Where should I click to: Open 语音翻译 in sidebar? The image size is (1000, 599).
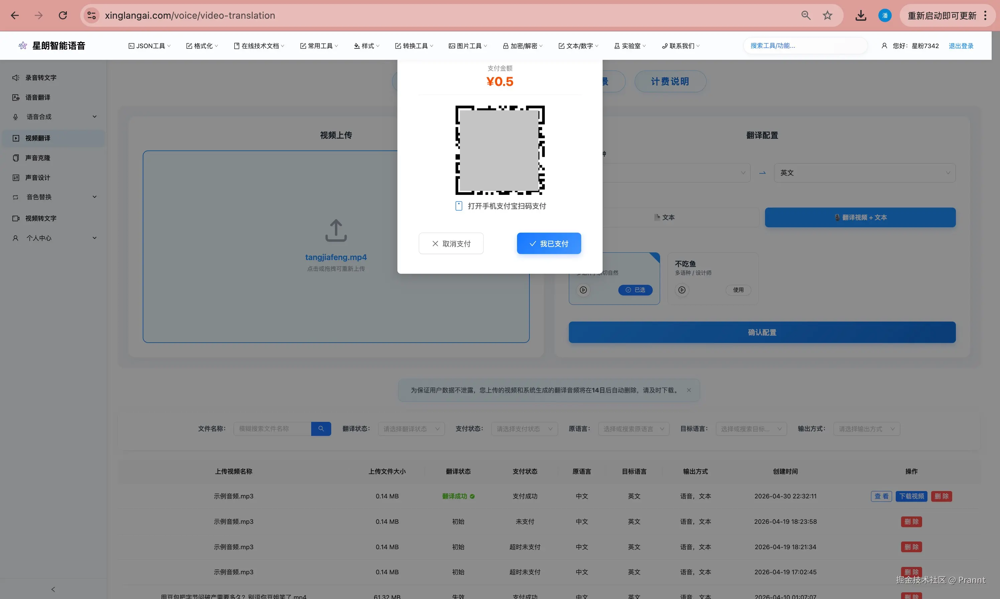(53, 97)
